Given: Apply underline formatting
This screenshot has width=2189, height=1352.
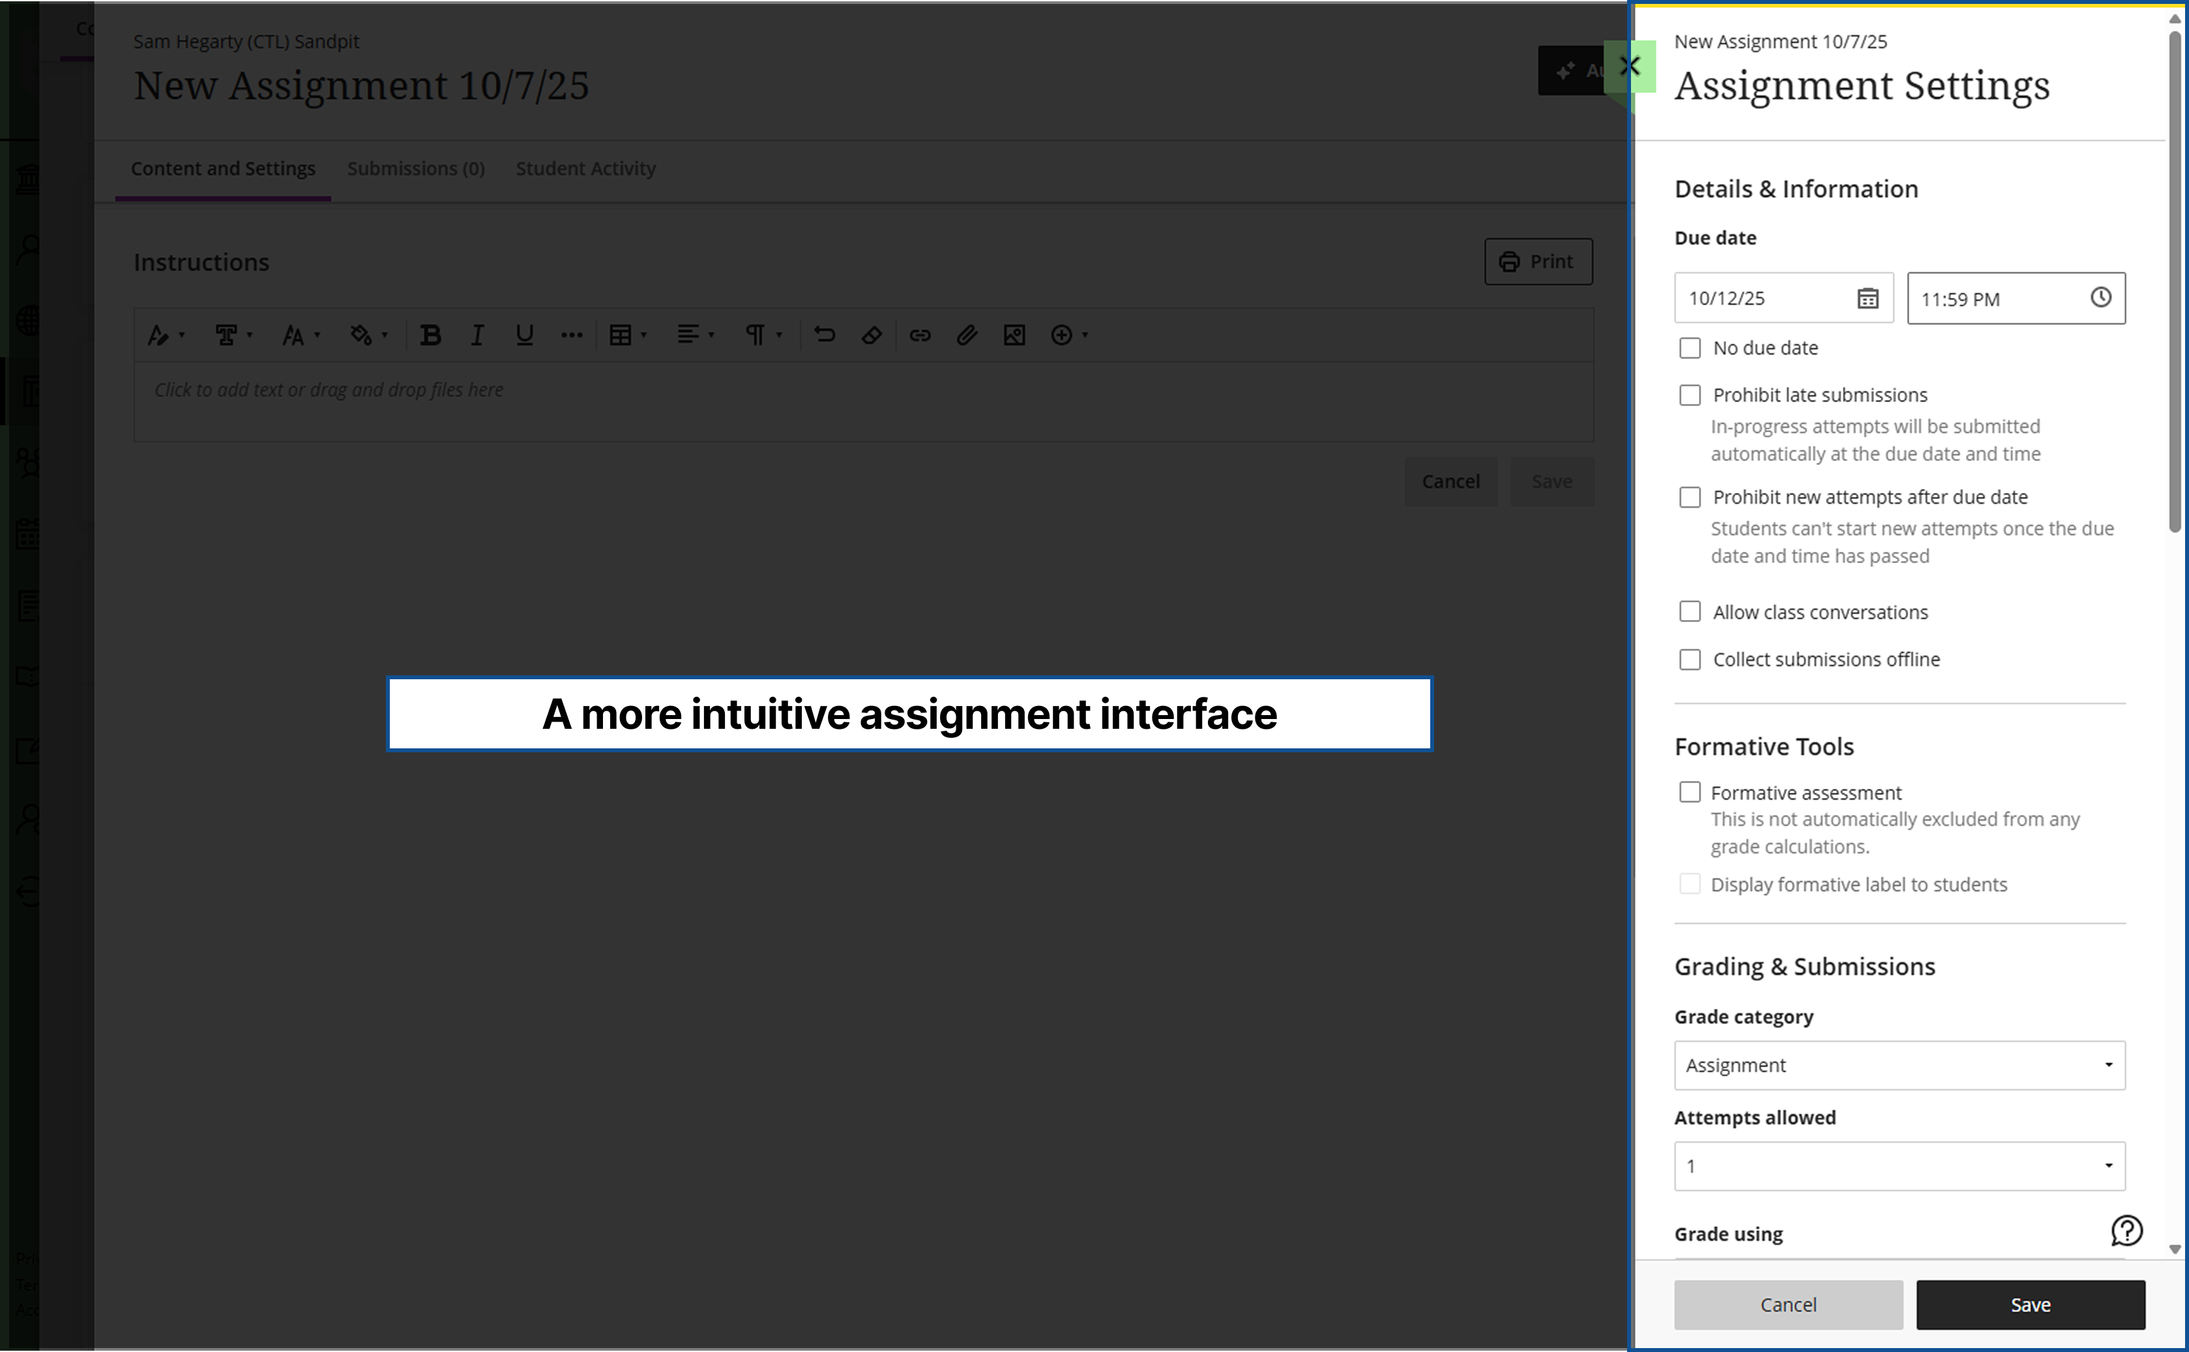Looking at the screenshot, I should pyautogui.click(x=524, y=334).
